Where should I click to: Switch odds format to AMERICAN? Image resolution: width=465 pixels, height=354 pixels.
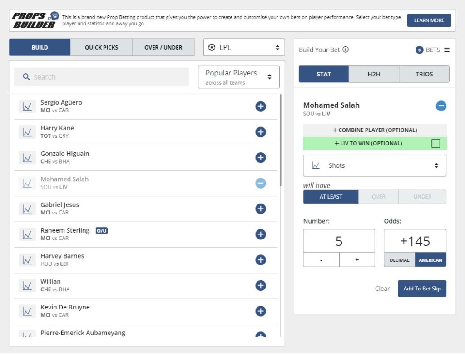[x=430, y=260]
